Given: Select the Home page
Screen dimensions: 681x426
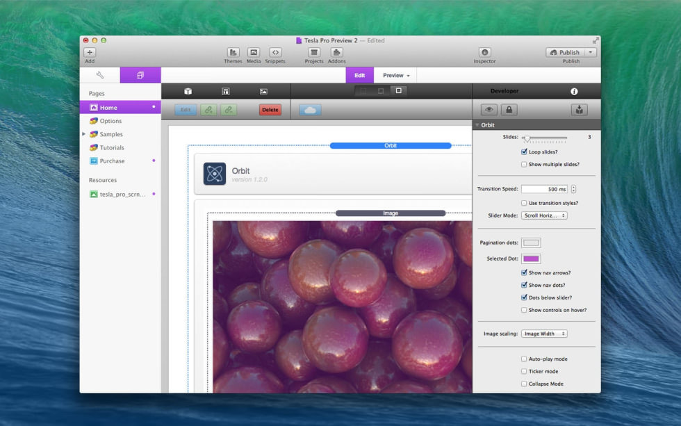Looking at the screenshot, I should pyautogui.click(x=120, y=107).
